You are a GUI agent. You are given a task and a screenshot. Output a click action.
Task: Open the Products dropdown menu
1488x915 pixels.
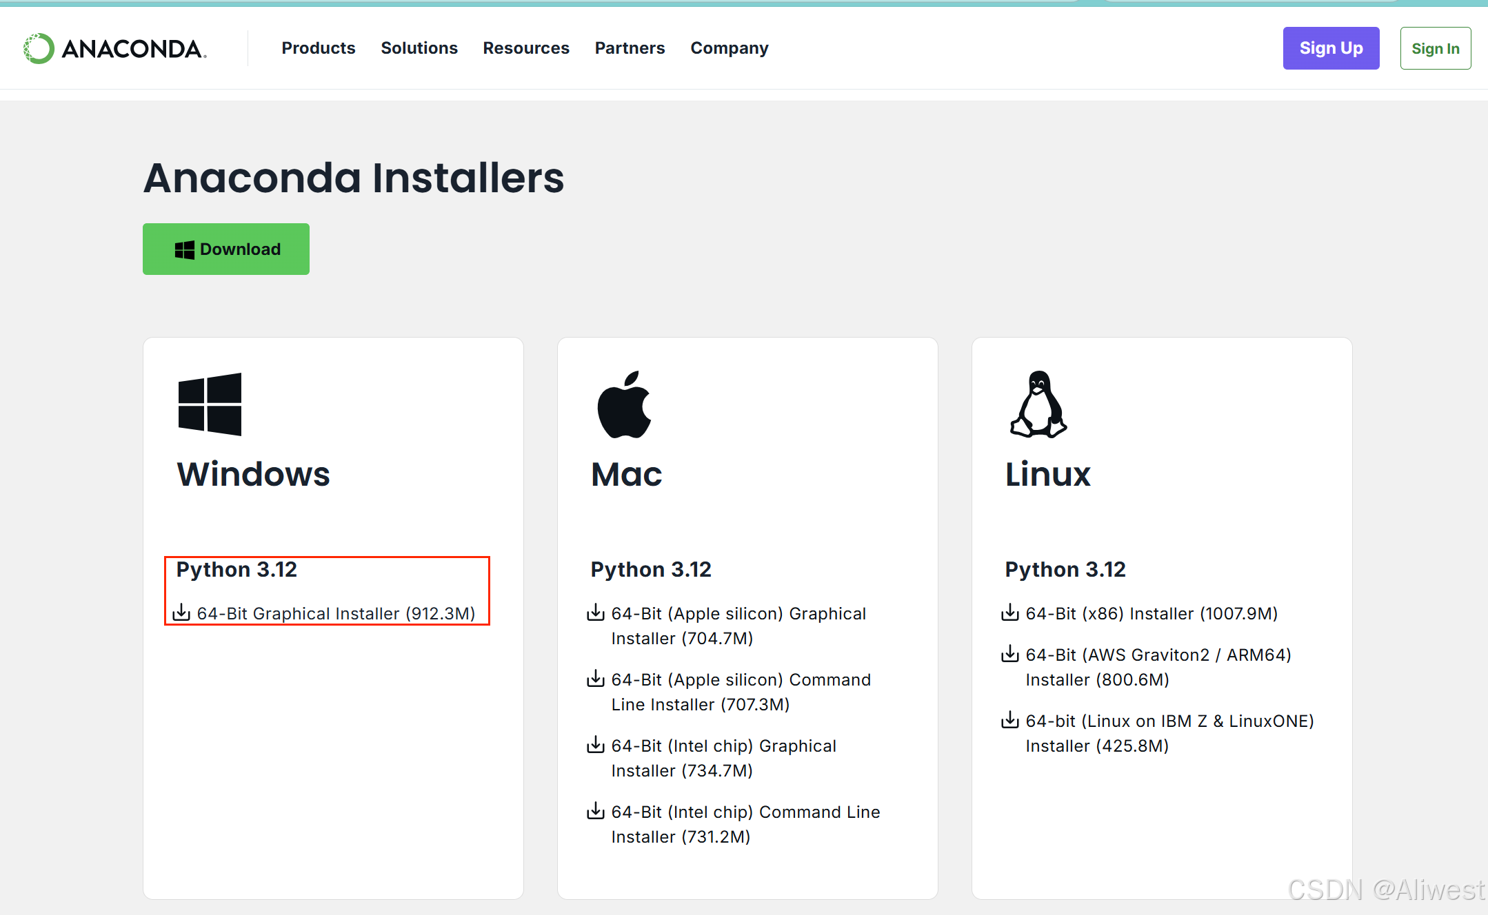pyautogui.click(x=318, y=48)
